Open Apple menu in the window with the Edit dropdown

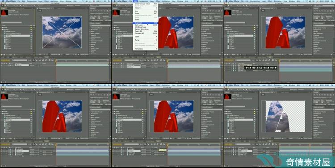(114, 1)
